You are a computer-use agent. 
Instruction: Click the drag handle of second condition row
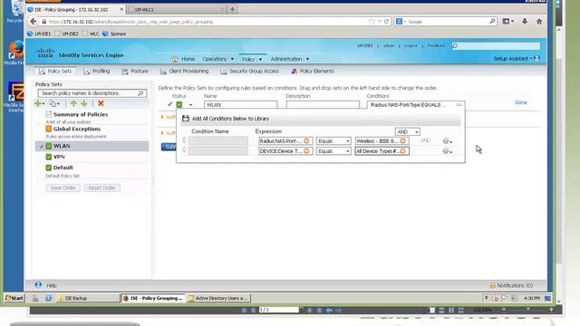tap(184, 150)
